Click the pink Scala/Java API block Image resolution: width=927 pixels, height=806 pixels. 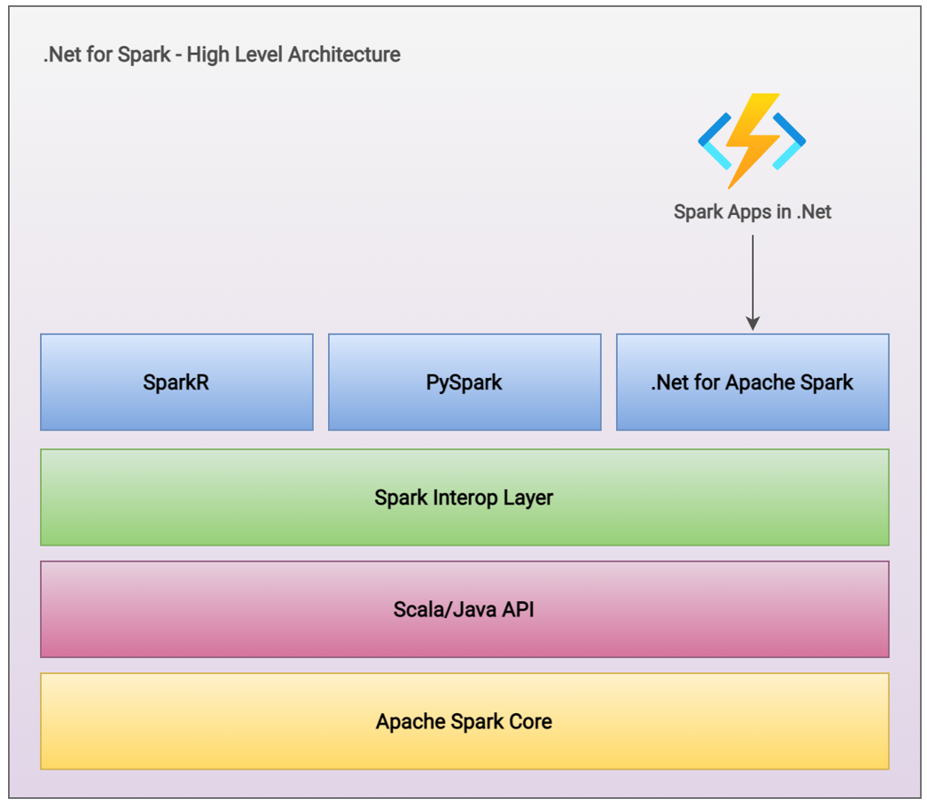[464, 609]
